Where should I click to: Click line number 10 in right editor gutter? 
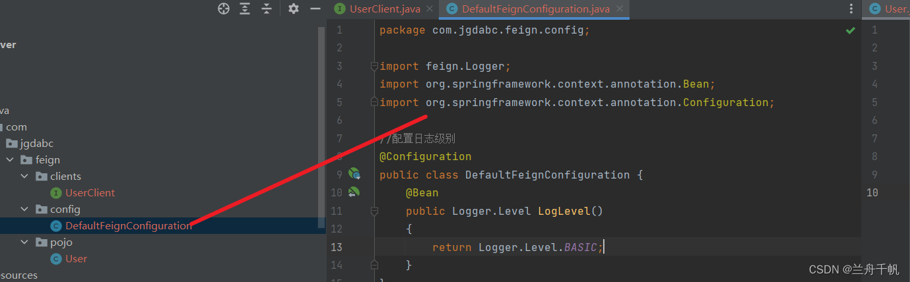click(872, 192)
